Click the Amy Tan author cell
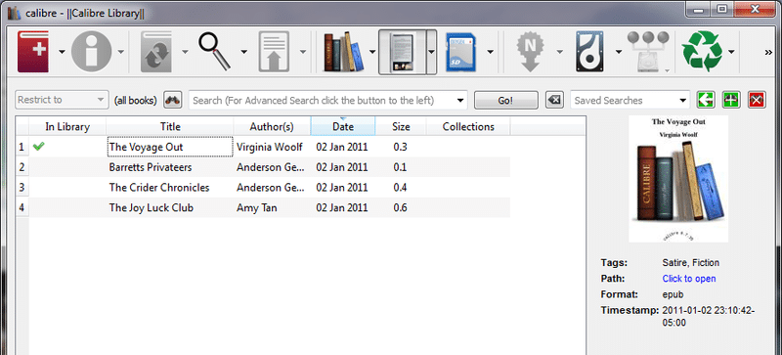The width and height of the screenshot is (782, 355). coord(272,207)
